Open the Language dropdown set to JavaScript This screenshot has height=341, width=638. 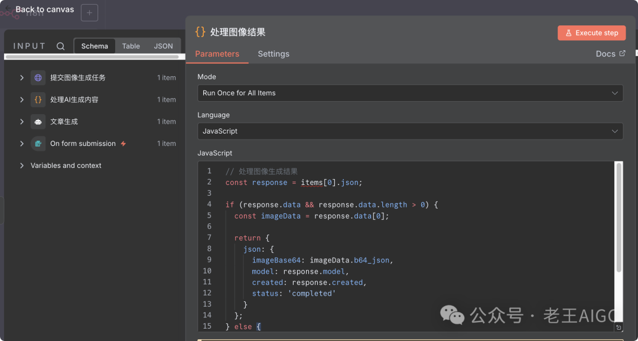410,131
